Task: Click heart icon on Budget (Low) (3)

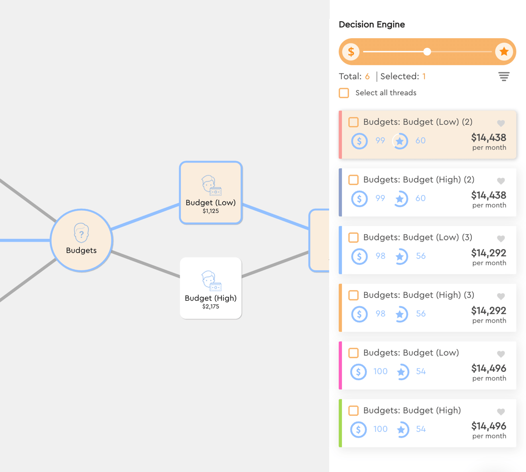Action: click(501, 238)
